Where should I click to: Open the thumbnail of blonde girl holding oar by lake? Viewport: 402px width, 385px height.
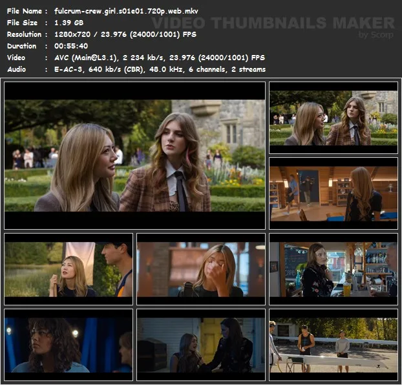click(69, 269)
